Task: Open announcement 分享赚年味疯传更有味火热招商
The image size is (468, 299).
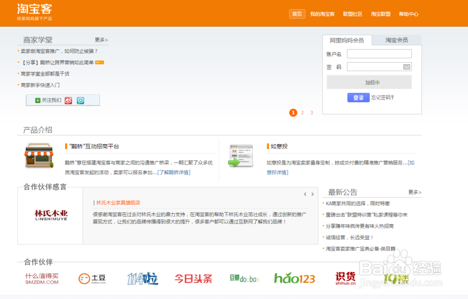Action: tap(359, 226)
